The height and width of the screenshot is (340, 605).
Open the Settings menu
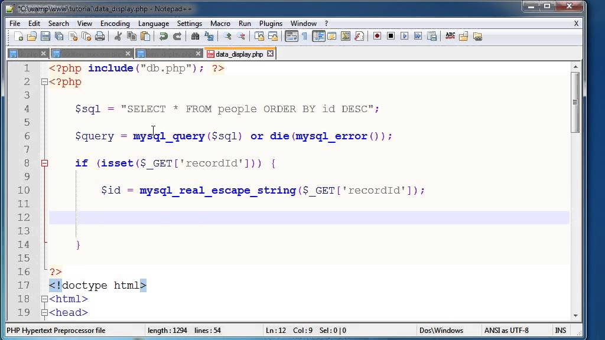coord(190,24)
